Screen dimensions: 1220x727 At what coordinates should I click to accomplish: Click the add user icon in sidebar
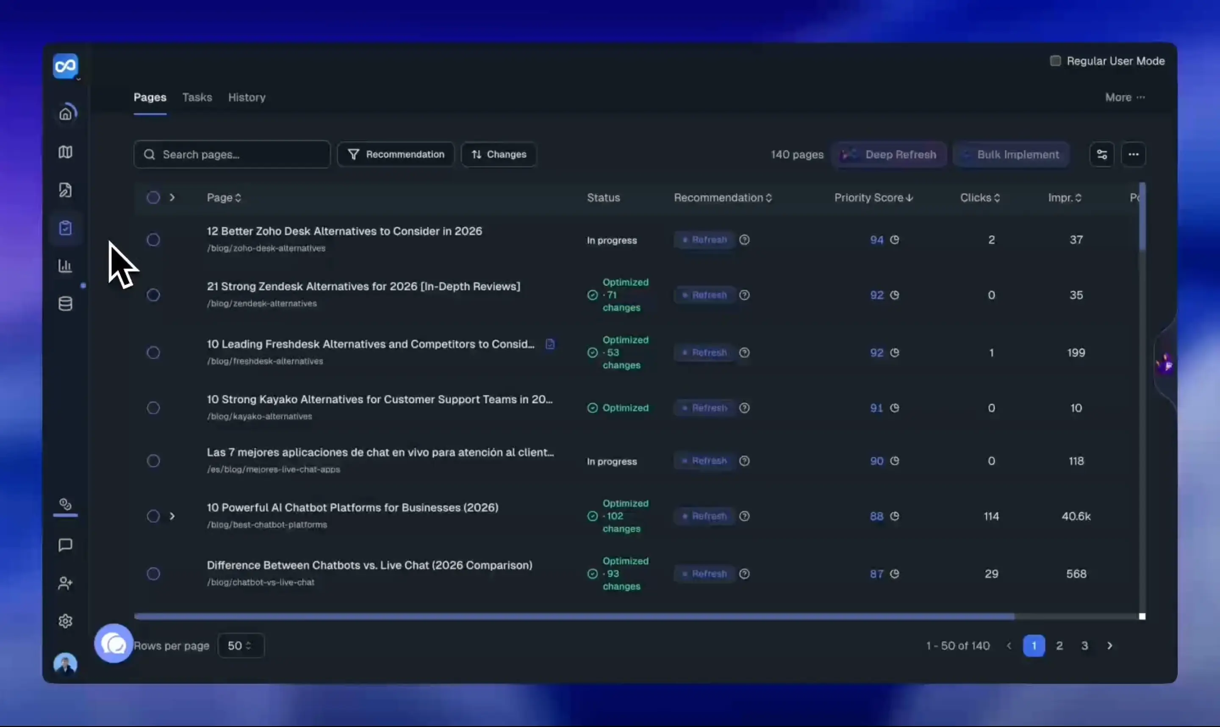(66, 583)
